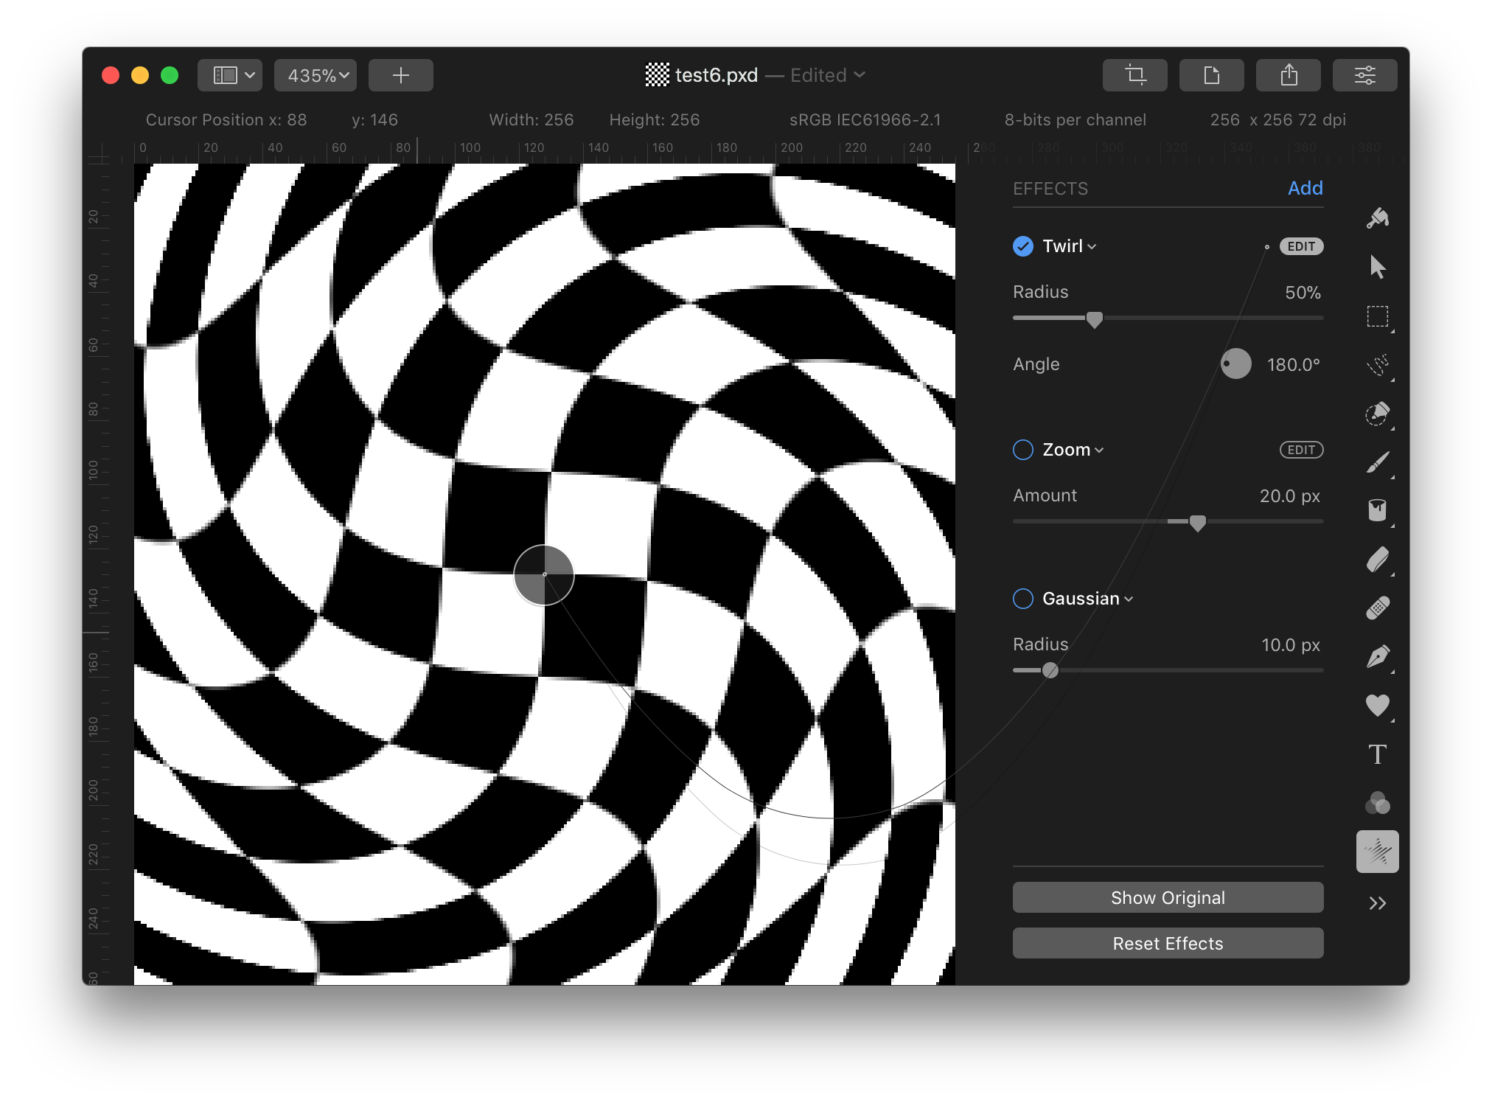Open the 435% zoom level dropdown
The width and height of the screenshot is (1492, 1103).
[x=316, y=75]
